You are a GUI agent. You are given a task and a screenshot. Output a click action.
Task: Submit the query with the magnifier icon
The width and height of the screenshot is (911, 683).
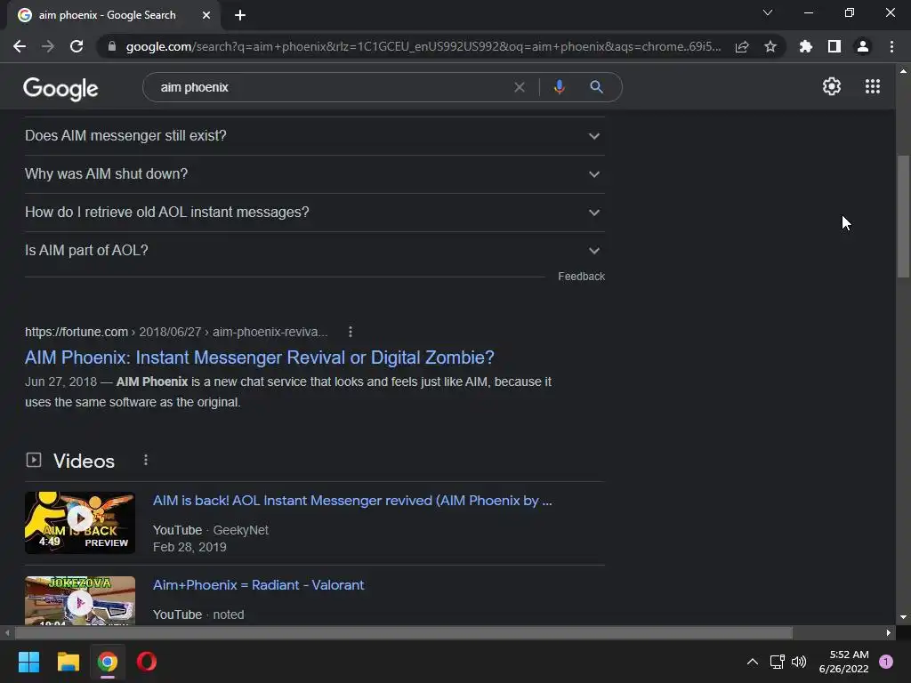[x=596, y=87]
